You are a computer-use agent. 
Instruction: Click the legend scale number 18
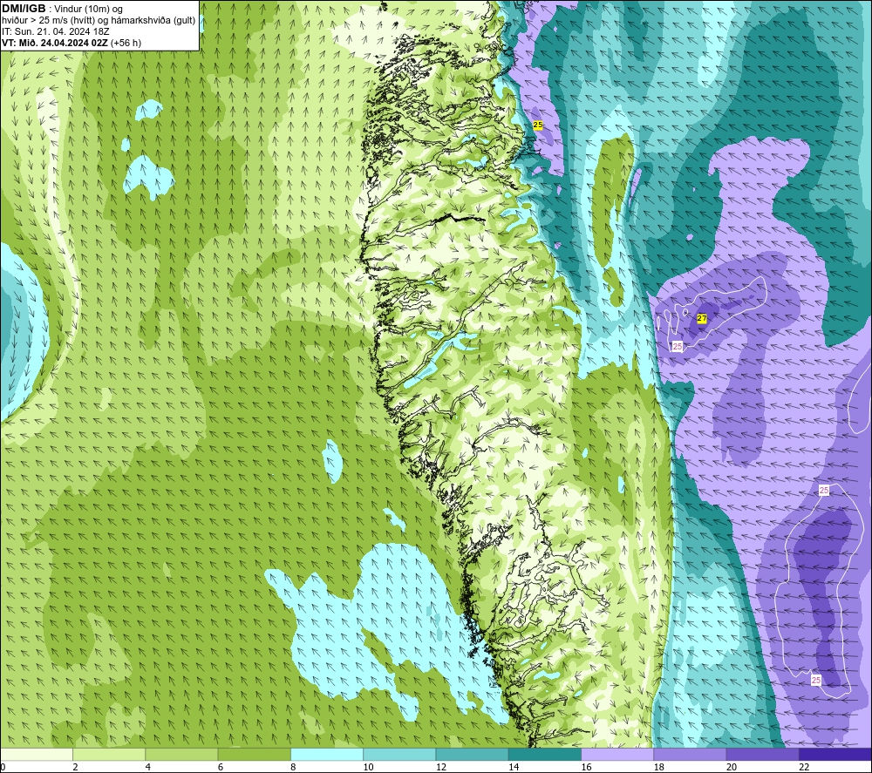tap(658, 767)
